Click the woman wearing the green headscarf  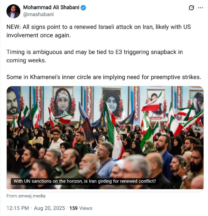click(149, 147)
